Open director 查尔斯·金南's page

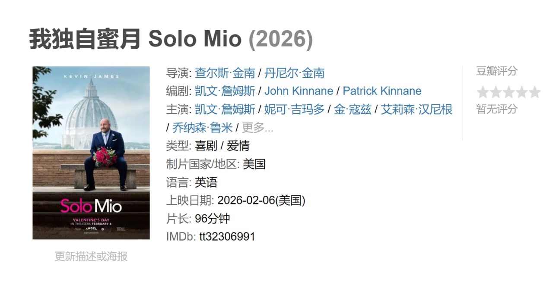(225, 73)
